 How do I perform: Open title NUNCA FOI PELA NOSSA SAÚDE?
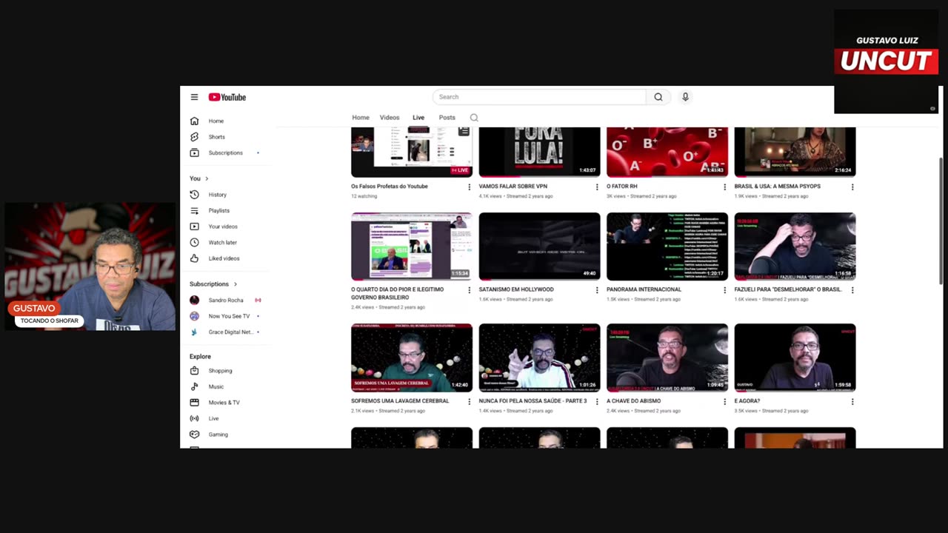point(533,401)
